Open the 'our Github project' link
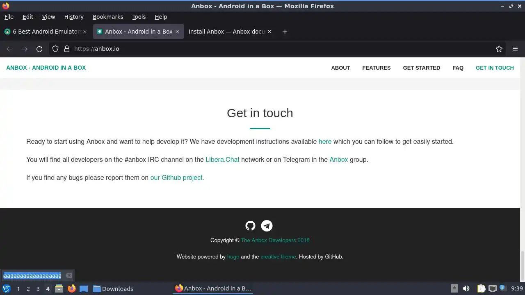The height and width of the screenshot is (295, 525). click(x=177, y=178)
